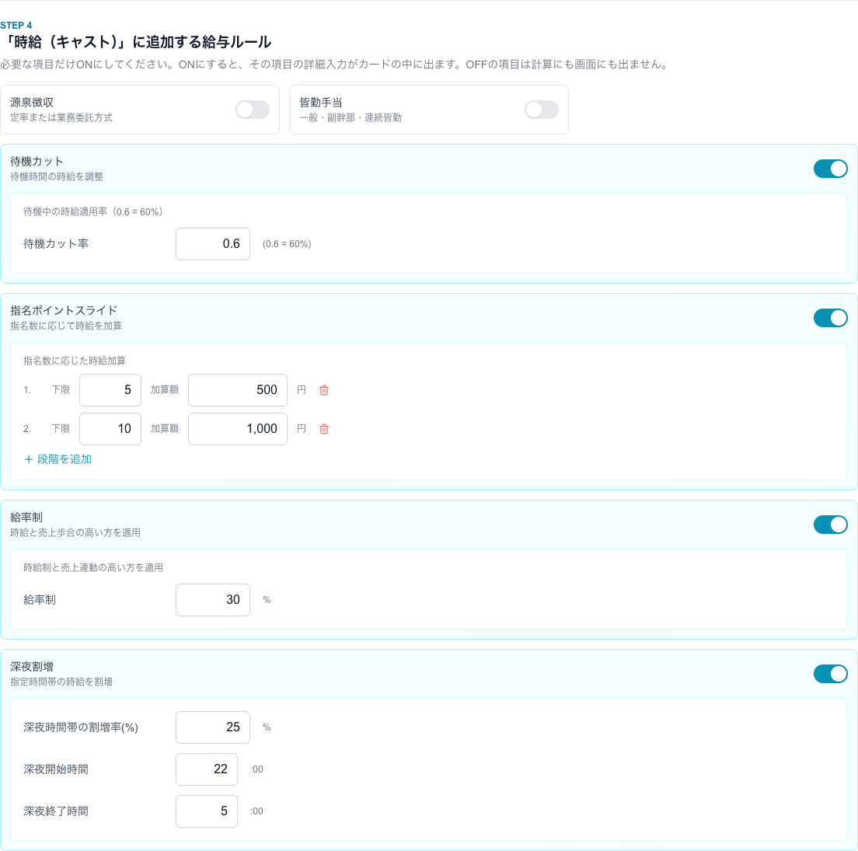Screen dimensions: 858x851
Task: Edit the second tier 加算額 field showing 1,000
Action: [x=238, y=429]
